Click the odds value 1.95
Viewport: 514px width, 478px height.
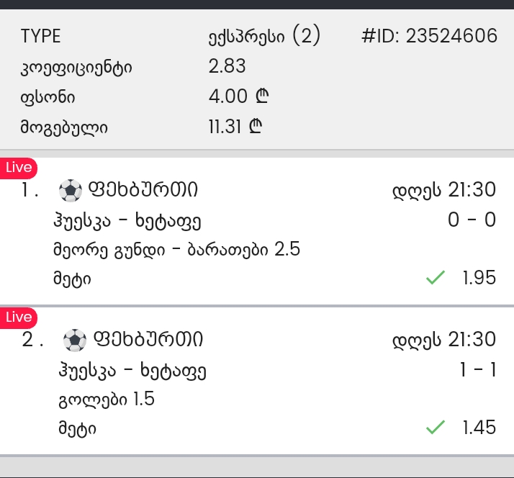[479, 278]
